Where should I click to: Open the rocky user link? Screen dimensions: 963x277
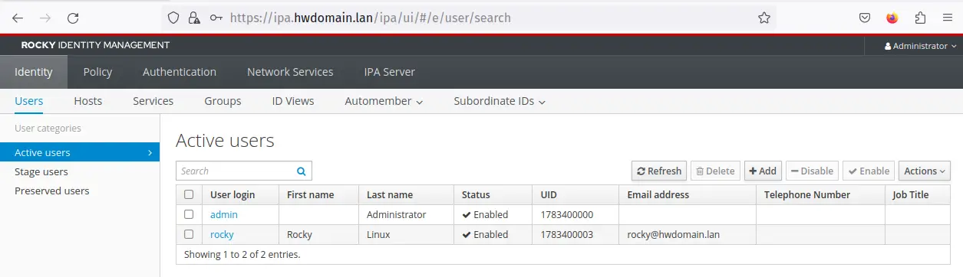click(x=222, y=234)
